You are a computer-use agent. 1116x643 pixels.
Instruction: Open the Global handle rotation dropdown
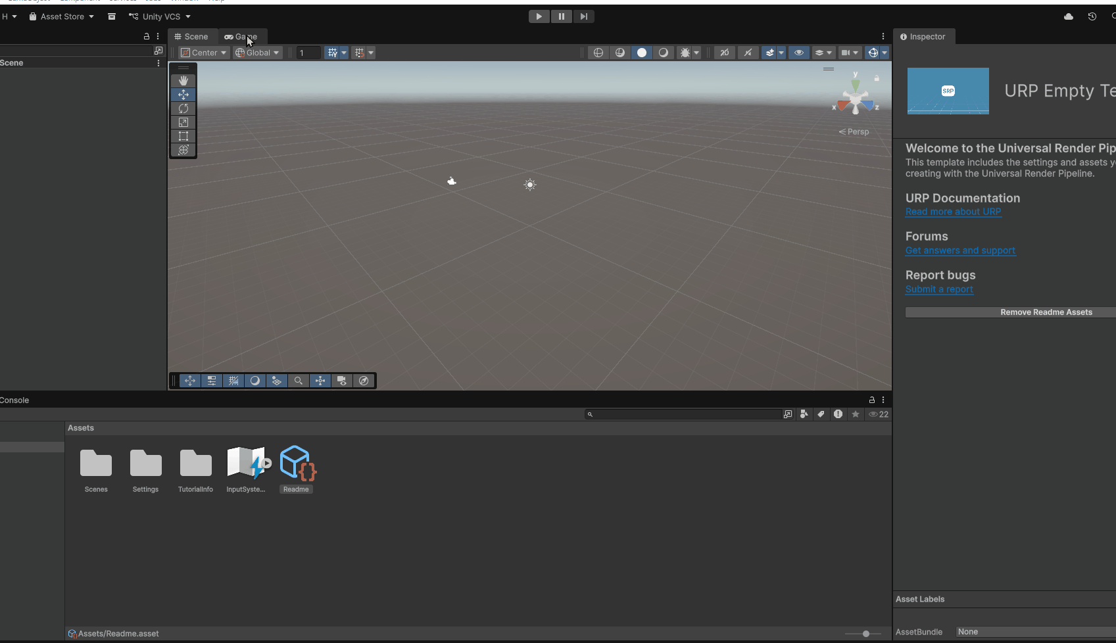pyautogui.click(x=258, y=53)
